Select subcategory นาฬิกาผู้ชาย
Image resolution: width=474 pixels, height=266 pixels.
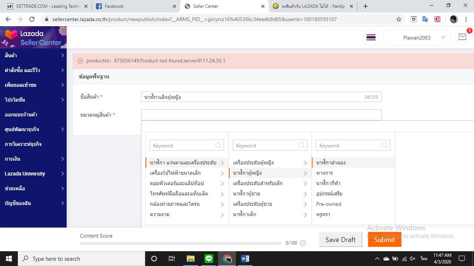coord(270,194)
